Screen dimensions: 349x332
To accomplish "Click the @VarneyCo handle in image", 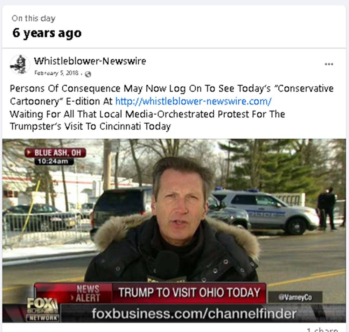I will click(x=295, y=297).
